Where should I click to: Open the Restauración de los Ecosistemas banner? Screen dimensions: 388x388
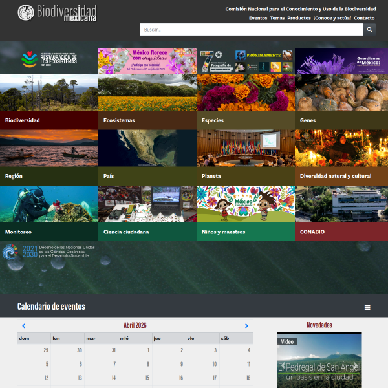pos(49,61)
